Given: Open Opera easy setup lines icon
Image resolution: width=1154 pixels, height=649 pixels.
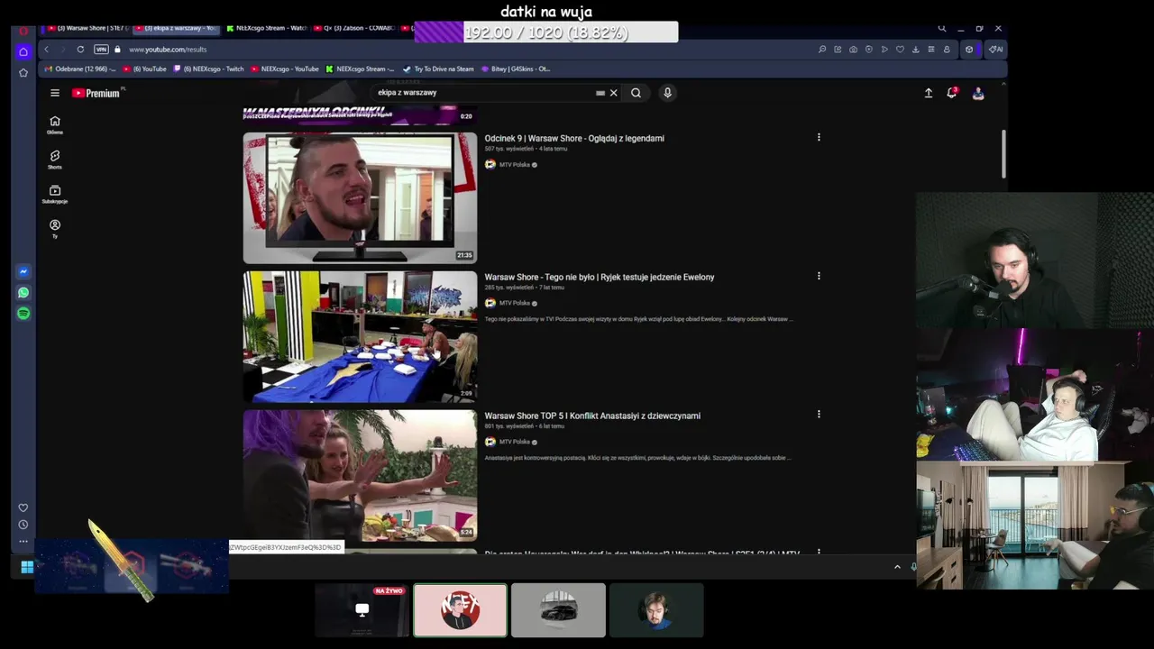Looking at the screenshot, I should (x=931, y=50).
